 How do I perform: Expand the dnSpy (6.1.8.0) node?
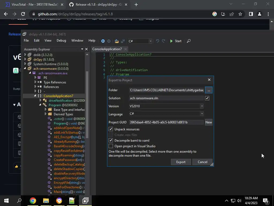[x=25, y=59]
